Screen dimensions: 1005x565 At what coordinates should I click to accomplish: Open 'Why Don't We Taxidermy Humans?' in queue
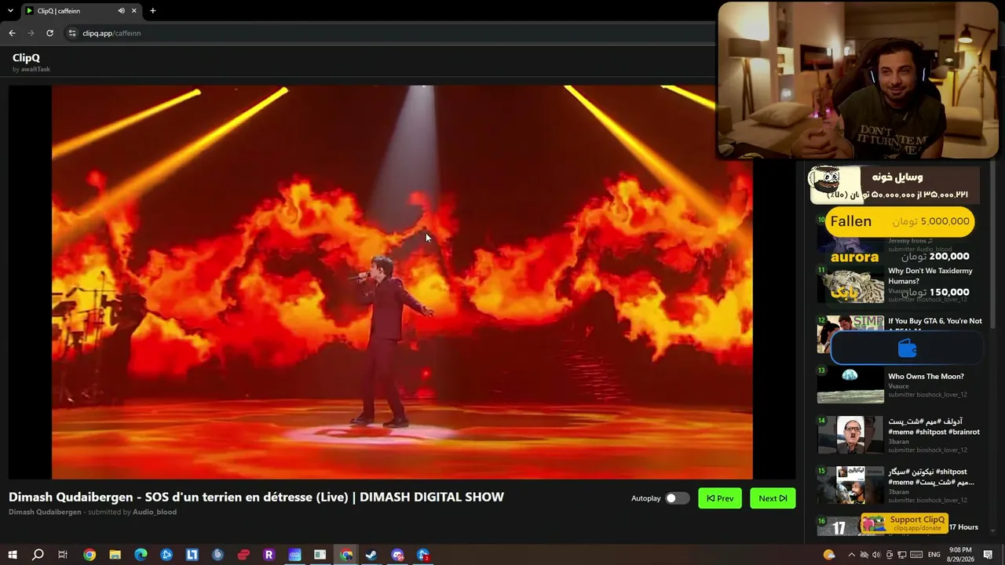(930, 275)
